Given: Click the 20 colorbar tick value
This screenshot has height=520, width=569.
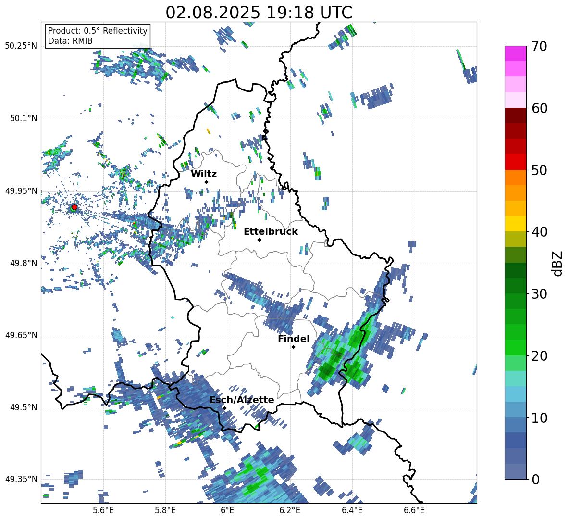Looking at the screenshot, I should pyautogui.click(x=539, y=356).
